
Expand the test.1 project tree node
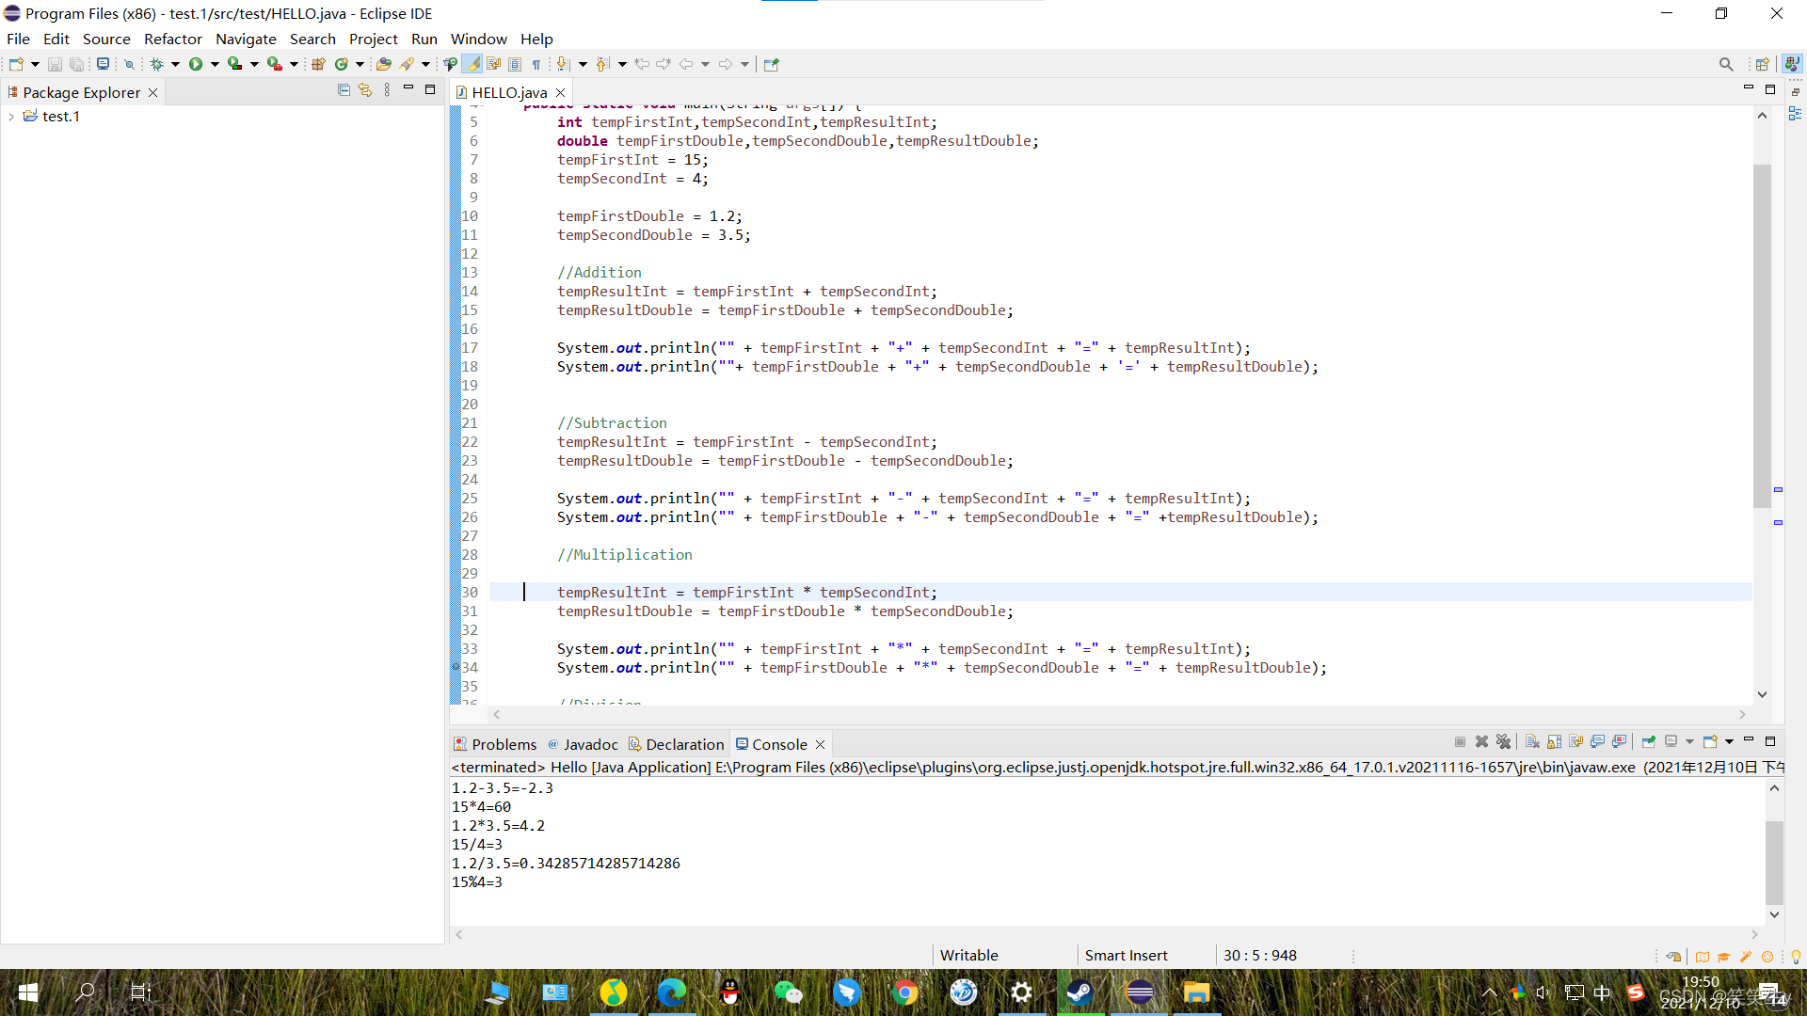click(x=11, y=117)
